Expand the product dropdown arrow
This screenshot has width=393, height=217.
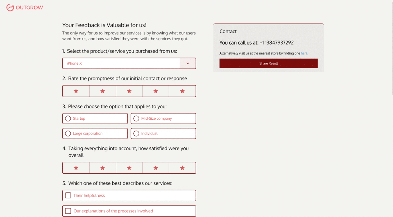pos(188,63)
